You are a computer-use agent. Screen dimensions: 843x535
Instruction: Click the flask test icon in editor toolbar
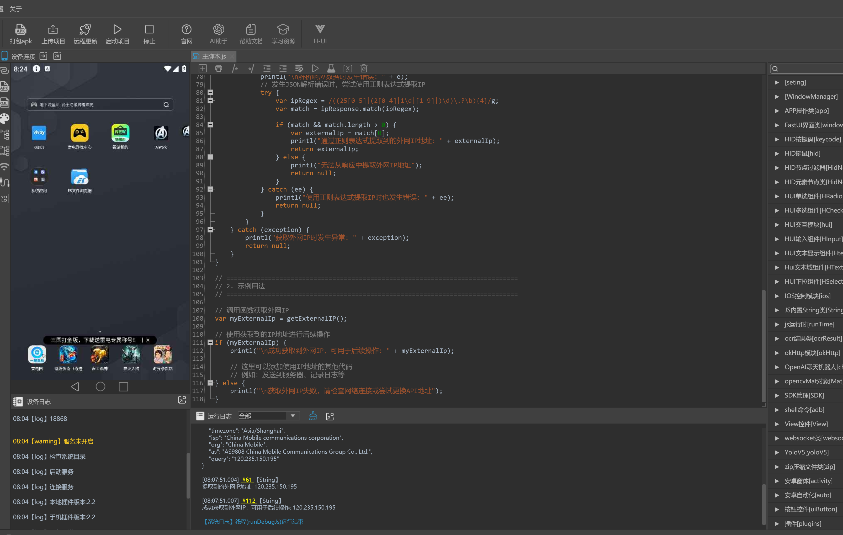click(x=331, y=68)
